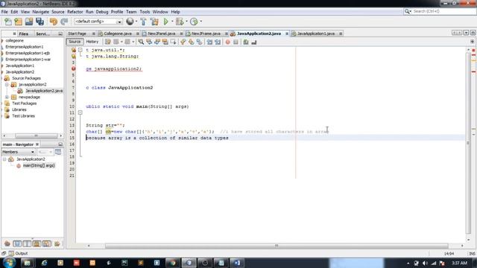Click the New Project toolbar icon
The width and height of the screenshot is (477, 268).
pos(18,22)
